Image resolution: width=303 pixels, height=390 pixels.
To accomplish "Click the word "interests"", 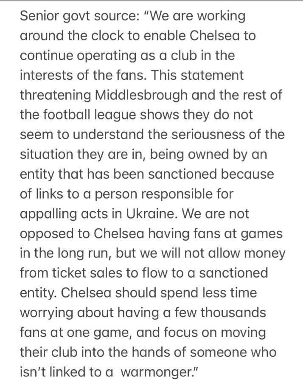I will point(47,75).
